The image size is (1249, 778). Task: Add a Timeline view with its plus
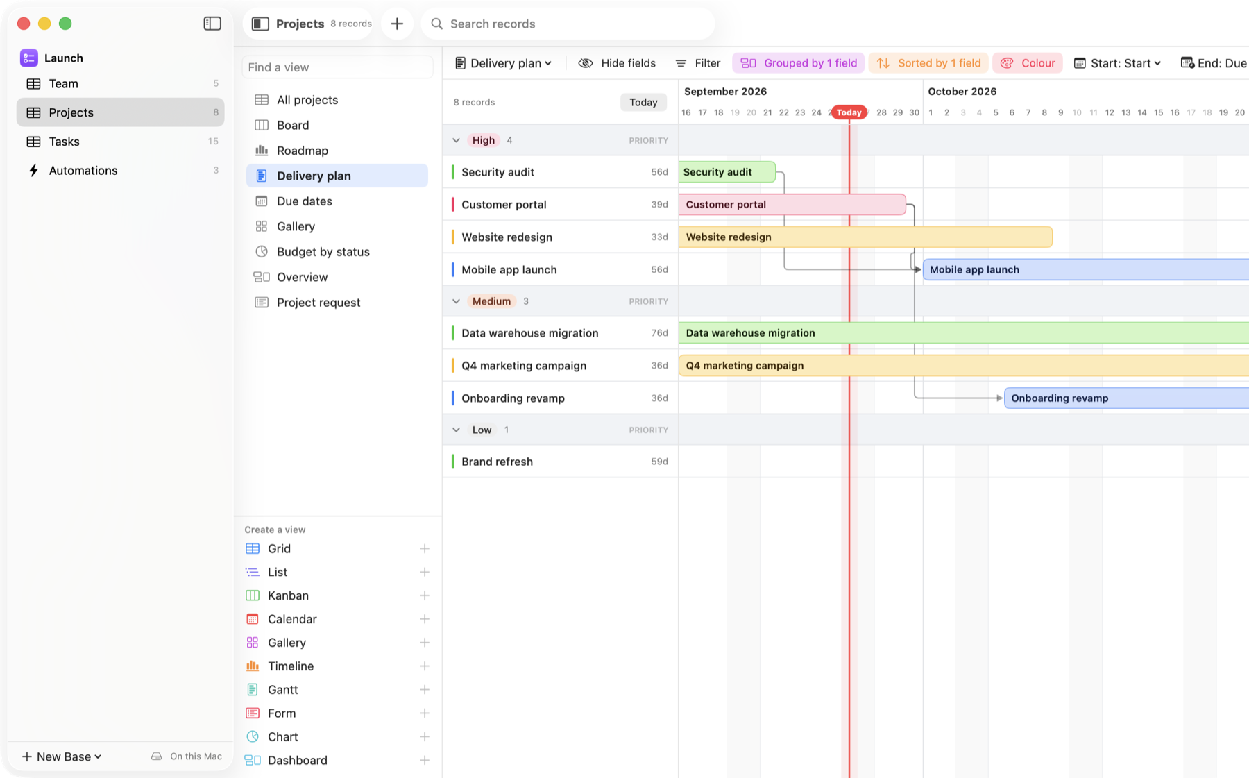(x=425, y=666)
